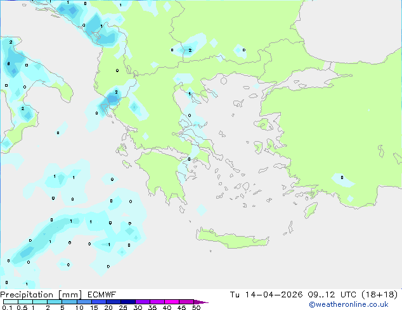402x310 pixels.
Task: Click the '10' legend scale label
Action: click(79, 307)
